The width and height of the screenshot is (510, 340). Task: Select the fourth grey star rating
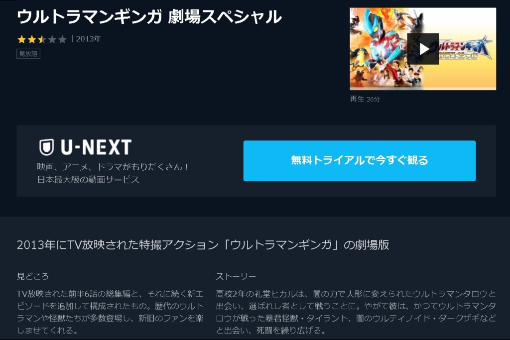point(52,39)
